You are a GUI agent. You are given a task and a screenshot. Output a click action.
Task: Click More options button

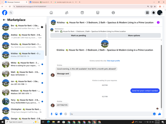point(134,35)
